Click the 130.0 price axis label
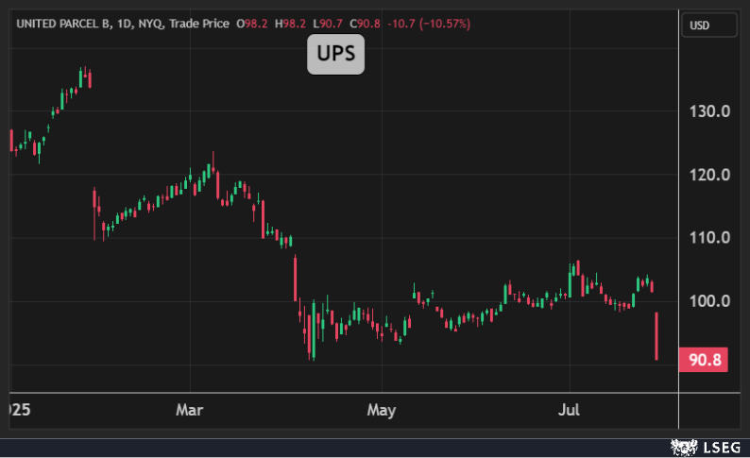 coord(710,111)
